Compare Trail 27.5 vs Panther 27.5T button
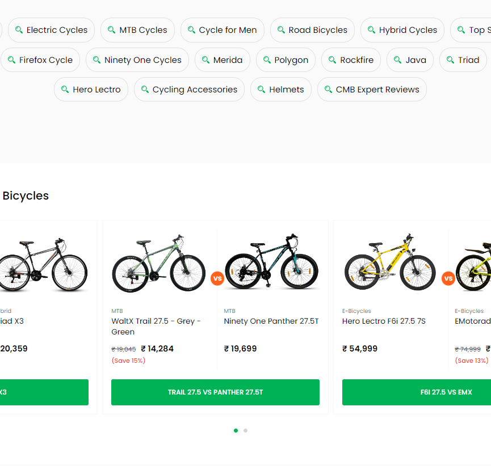The width and height of the screenshot is (491, 466). [x=216, y=392]
